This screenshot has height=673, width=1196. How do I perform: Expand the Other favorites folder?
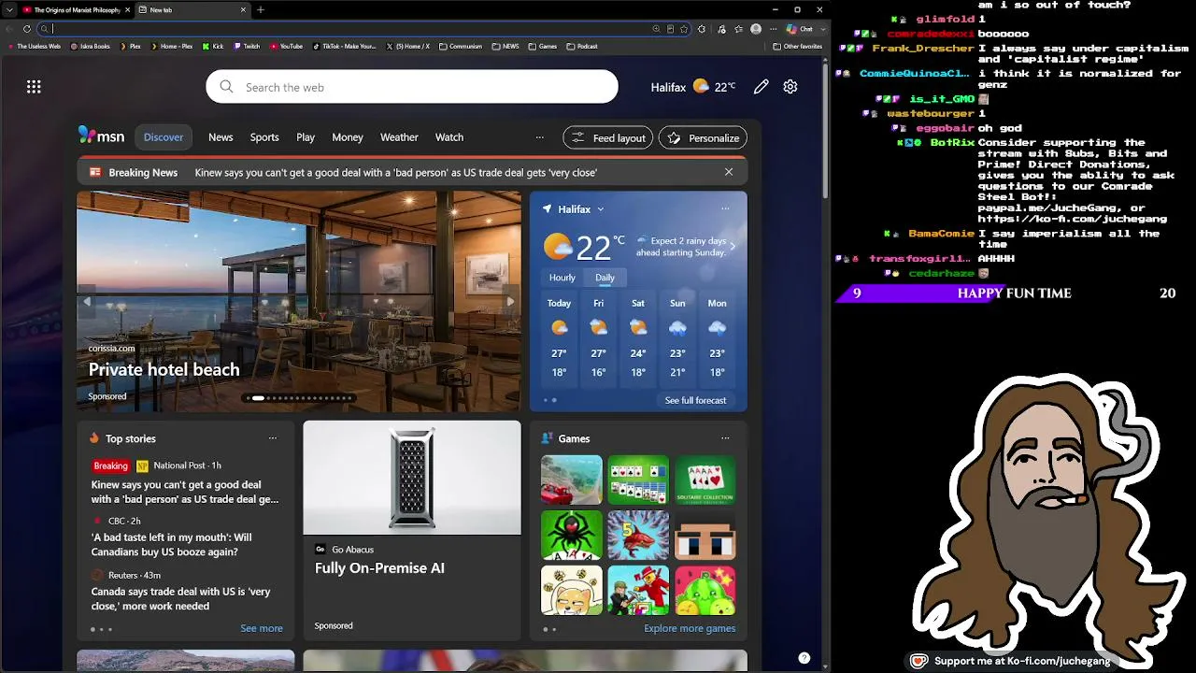[798, 46]
